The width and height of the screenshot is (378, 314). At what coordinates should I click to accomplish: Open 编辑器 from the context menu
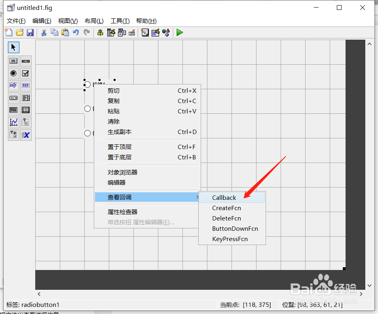pos(148,183)
